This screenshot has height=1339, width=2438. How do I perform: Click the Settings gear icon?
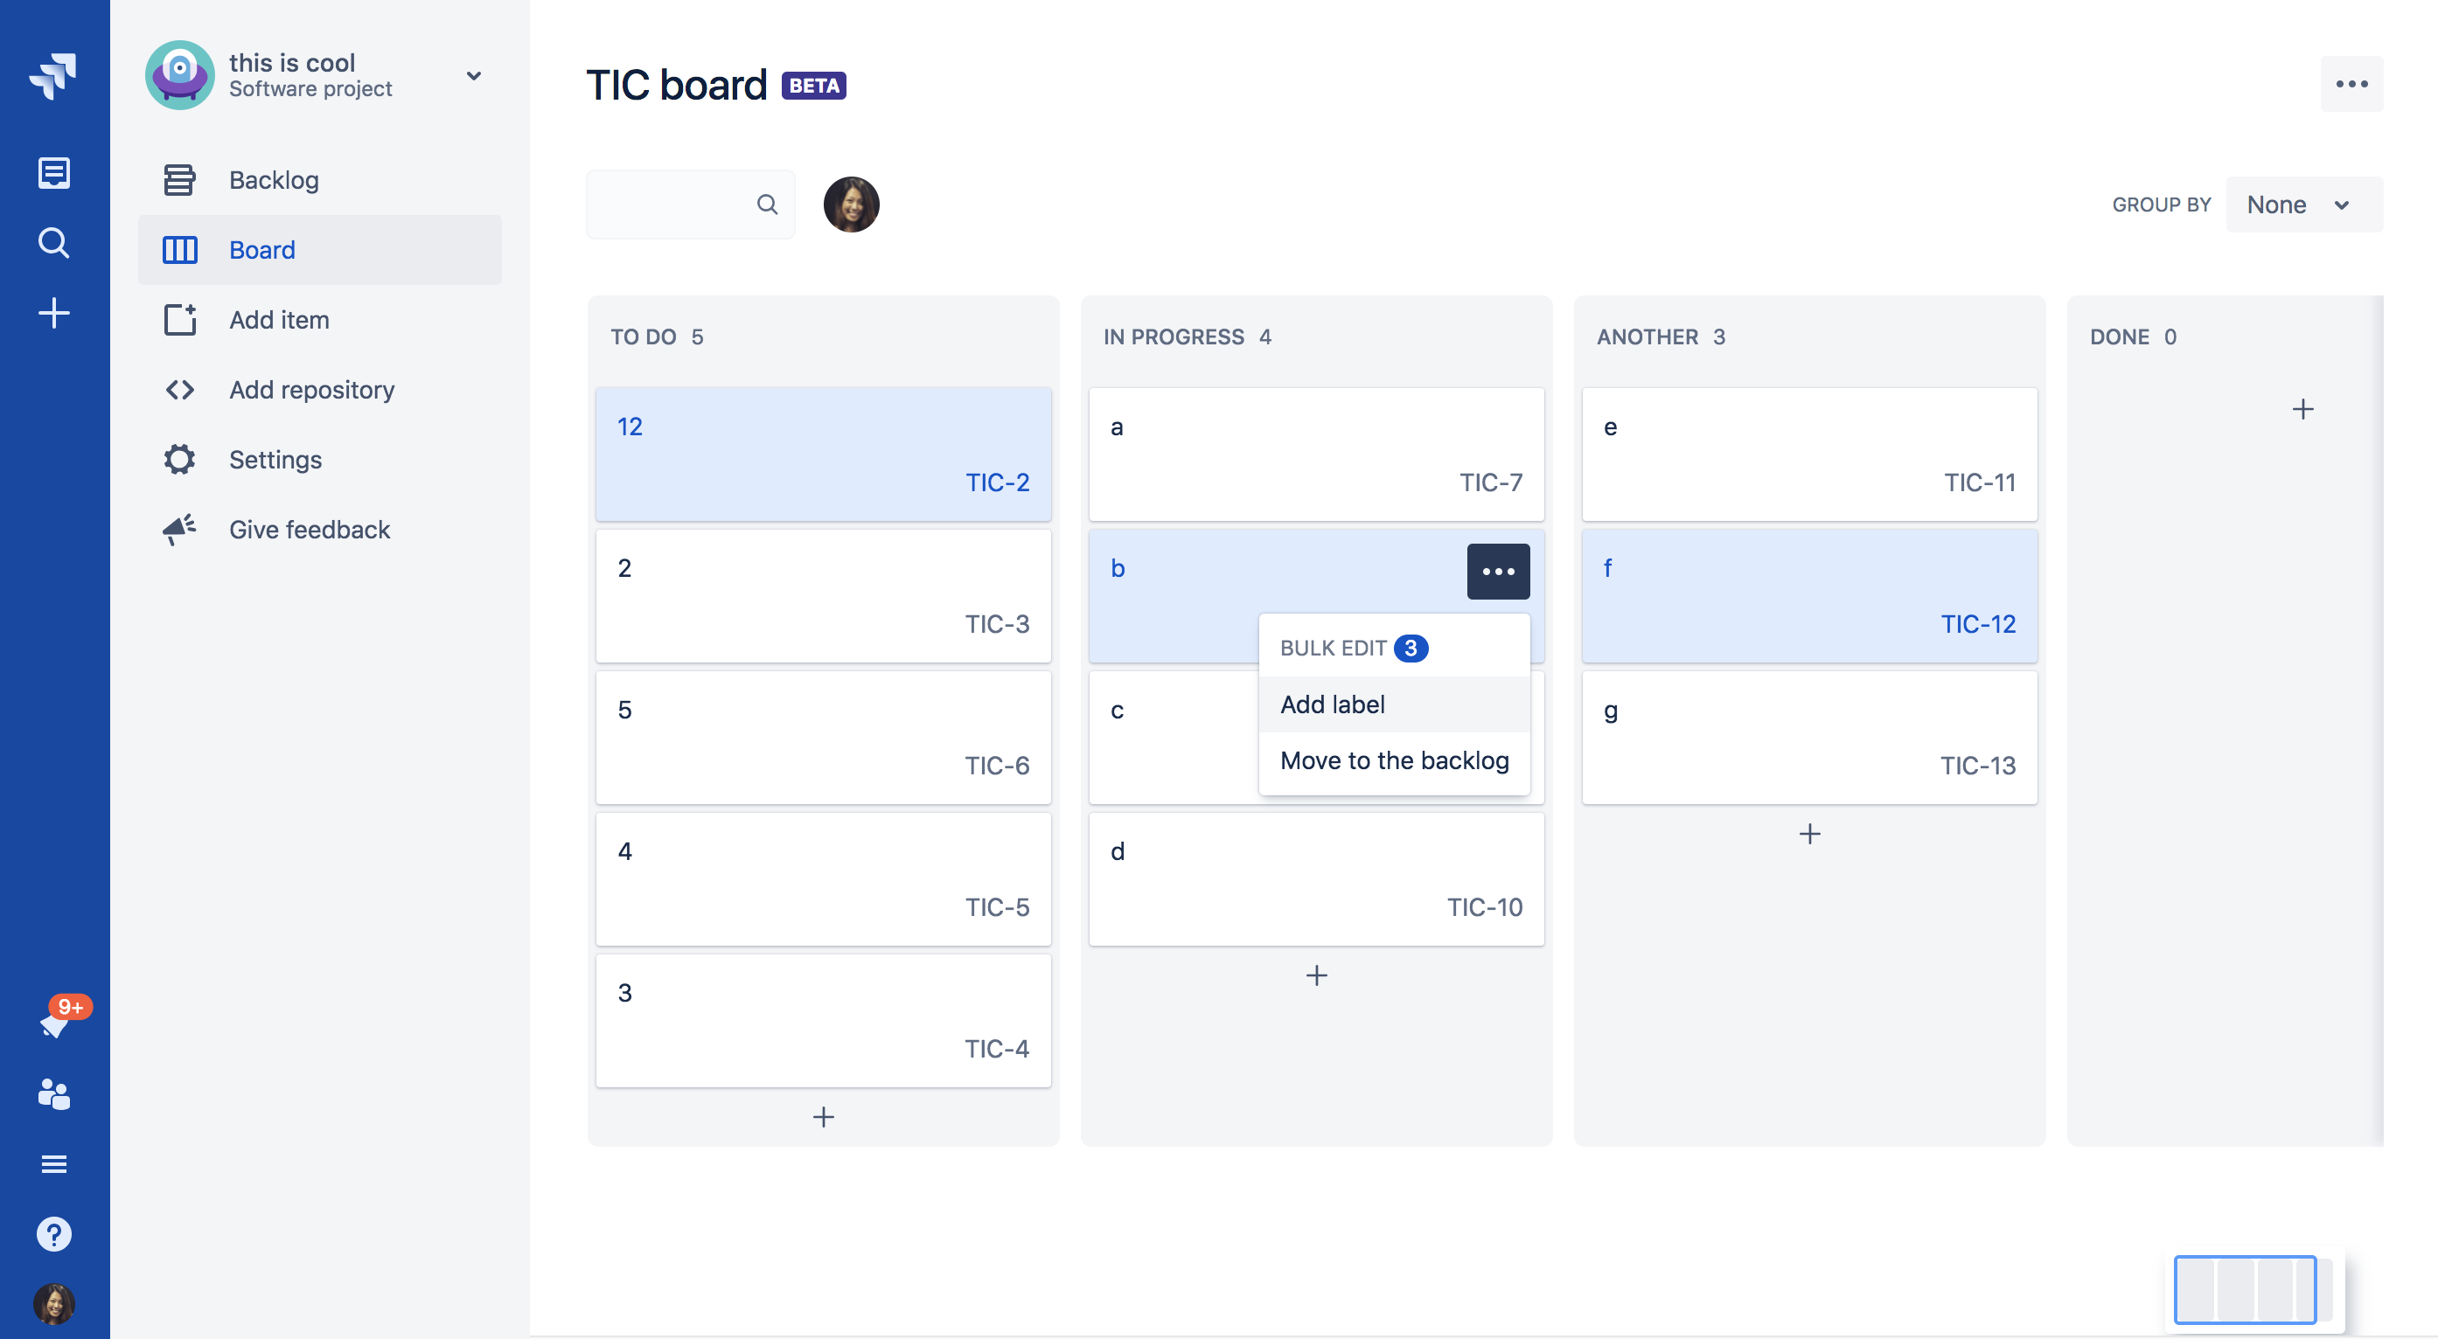point(178,459)
